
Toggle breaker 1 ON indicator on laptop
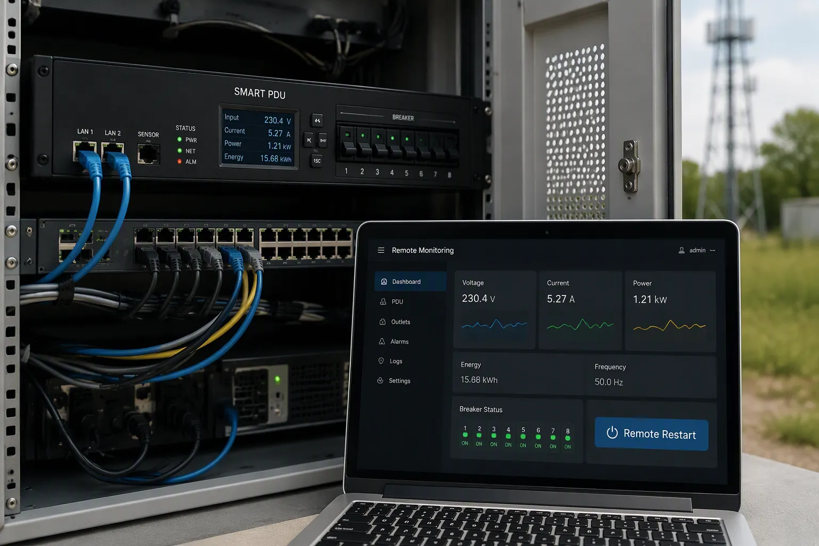coord(465,435)
